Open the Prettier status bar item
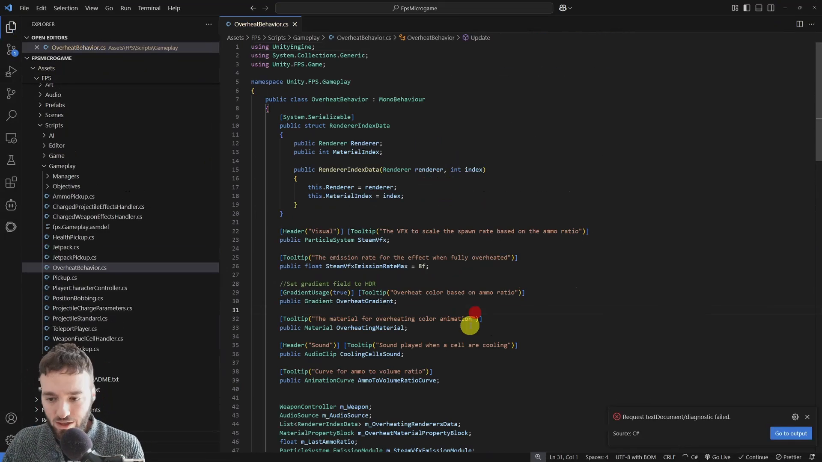The height and width of the screenshot is (462, 822). pyautogui.click(x=789, y=457)
